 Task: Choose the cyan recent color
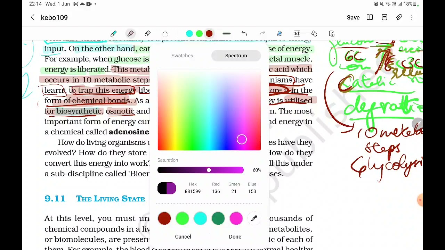tap(200, 218)
